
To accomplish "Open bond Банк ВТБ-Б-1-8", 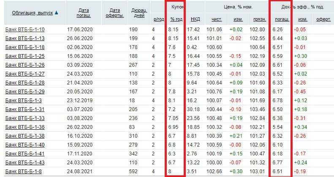I will point(24,171).
